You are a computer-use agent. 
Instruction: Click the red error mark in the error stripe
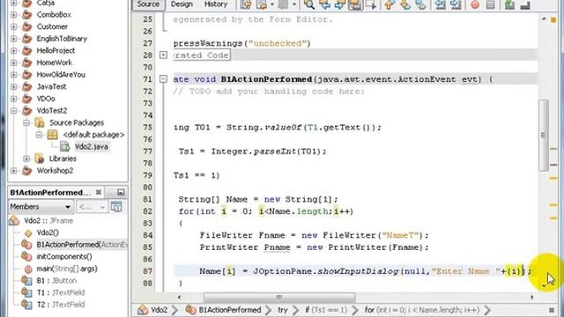(x=553, y=165)
